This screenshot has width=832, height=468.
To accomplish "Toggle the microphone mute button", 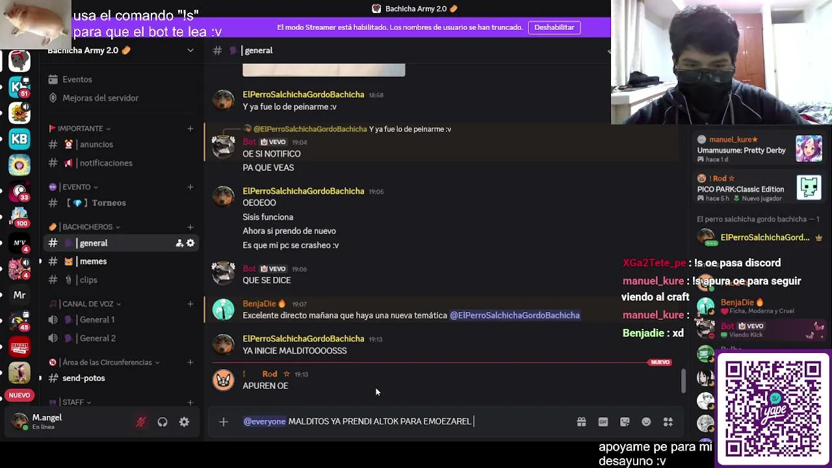I will (x=140, y=422).
